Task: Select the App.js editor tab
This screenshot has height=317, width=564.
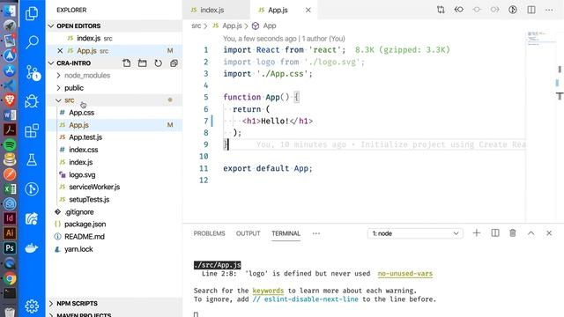Action: pyautogui.click(x=278, y=10)
